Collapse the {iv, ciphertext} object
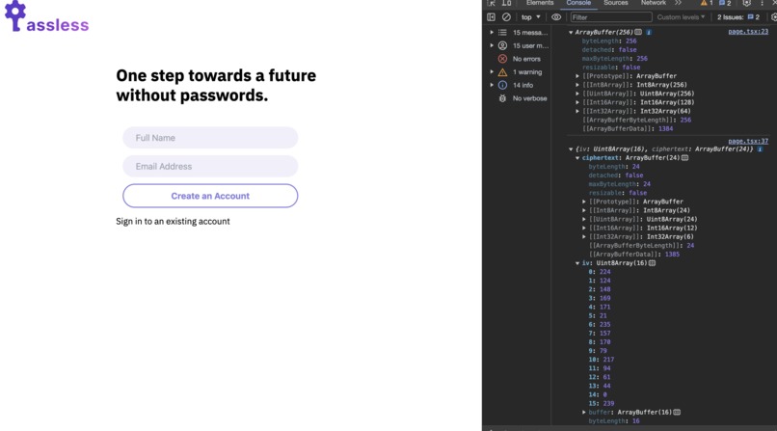 coord(571,149)
